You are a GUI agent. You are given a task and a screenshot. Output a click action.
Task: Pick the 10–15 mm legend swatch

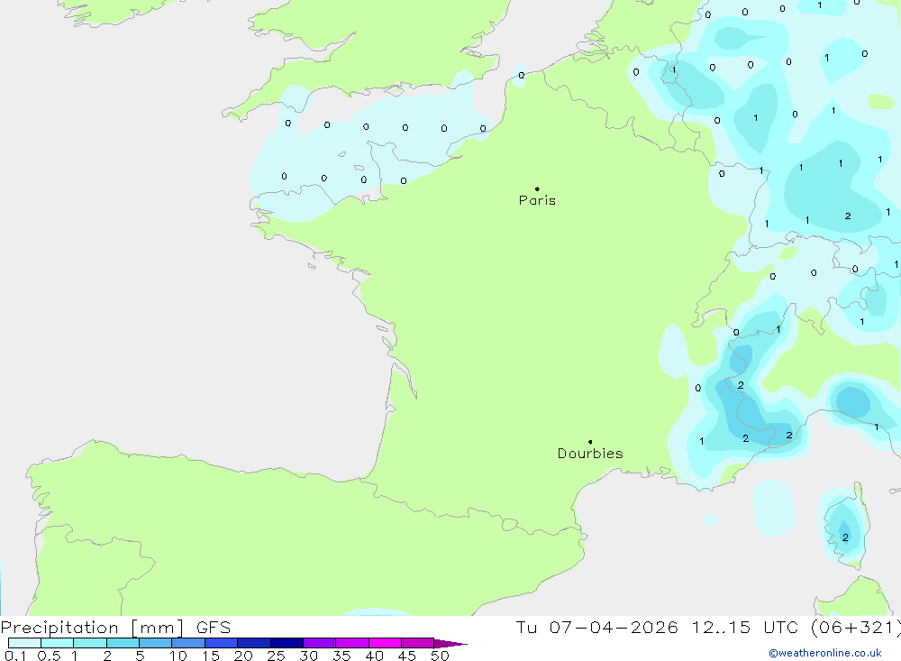188,643
